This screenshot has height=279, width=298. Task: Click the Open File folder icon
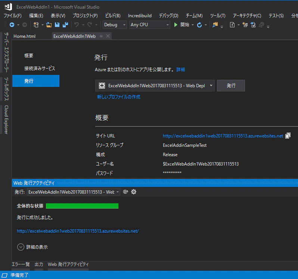pos(49,25)
